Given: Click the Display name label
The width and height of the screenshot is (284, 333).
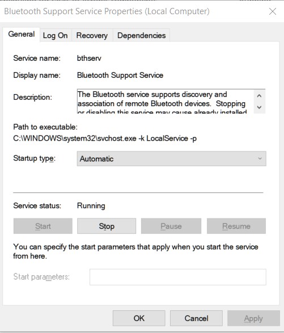Looking at the screenshot, I should tap(37, 75).
